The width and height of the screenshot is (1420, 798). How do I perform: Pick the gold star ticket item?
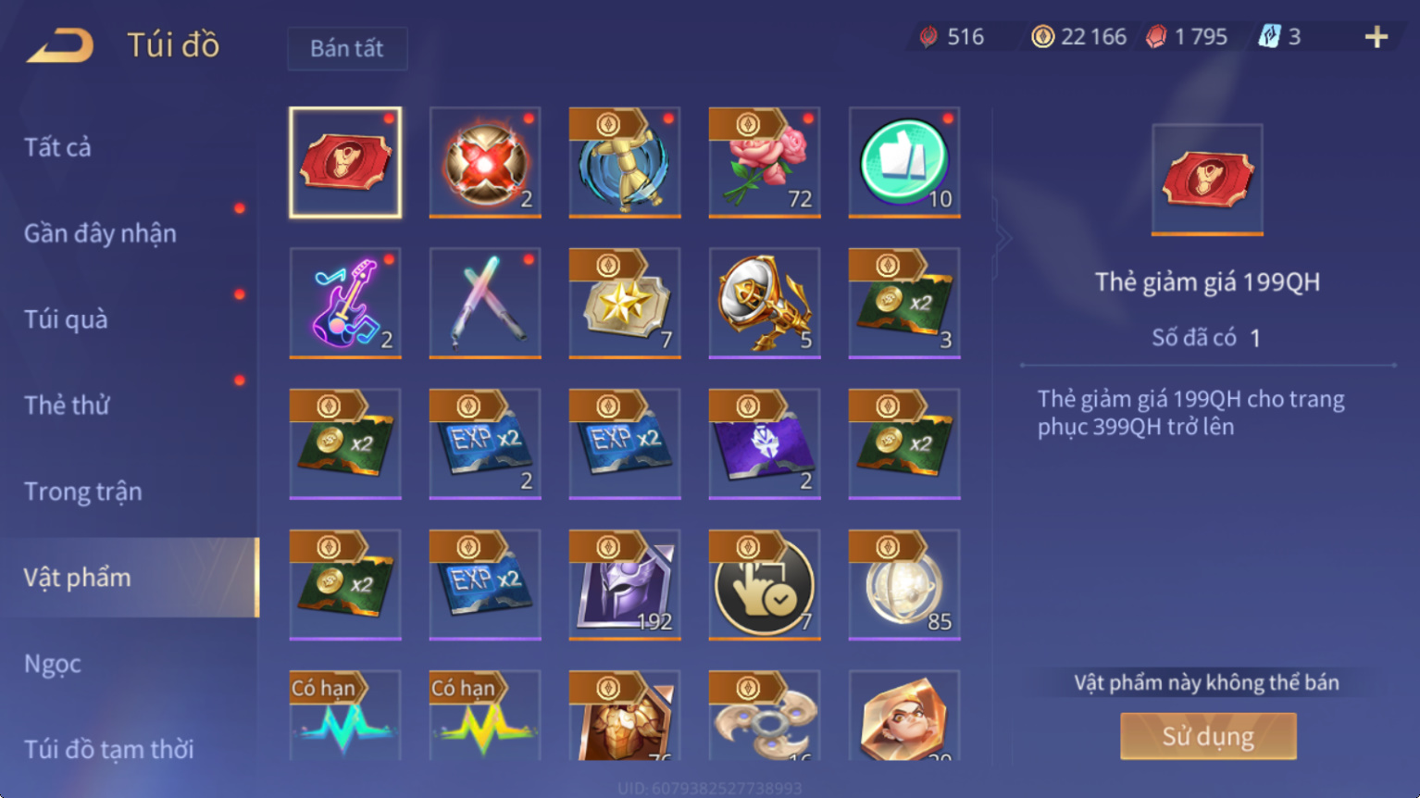tap(625, 304)
